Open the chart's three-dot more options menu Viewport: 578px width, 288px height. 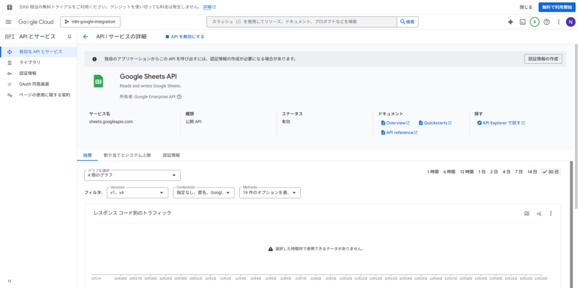coord(551,213)
